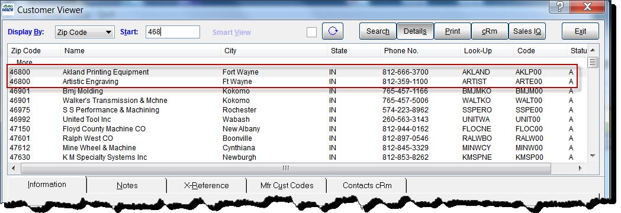Click the Start input field

173,32
